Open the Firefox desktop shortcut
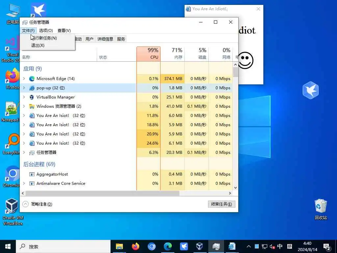Image resolution: width=337 pixels, height=253 pixels. coord(12,78)
